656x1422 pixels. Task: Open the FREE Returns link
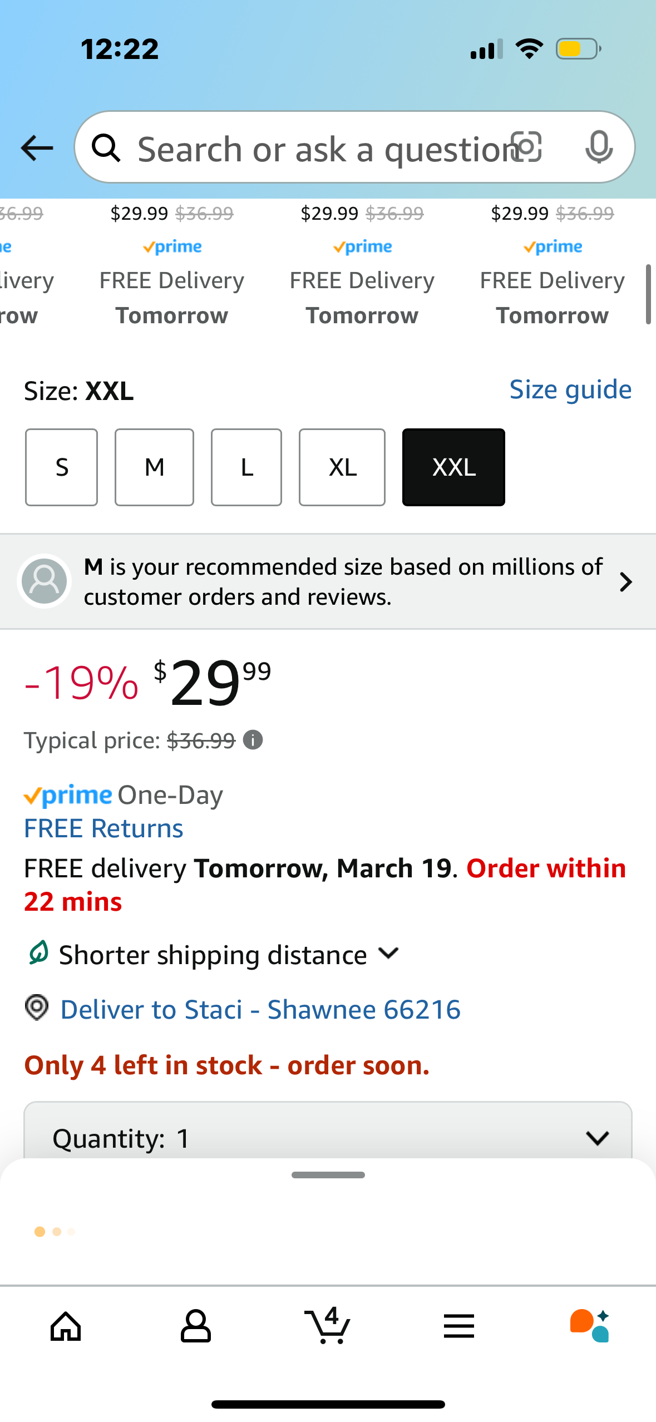pyautogui.click(x=103, y=828)
